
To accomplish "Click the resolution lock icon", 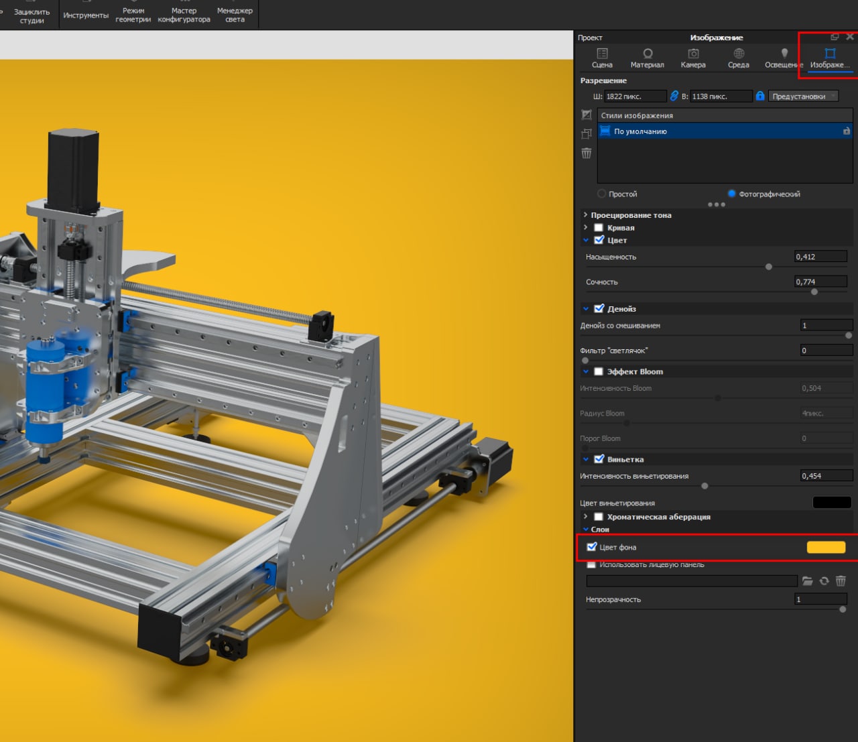I will (x=760, y=96).
